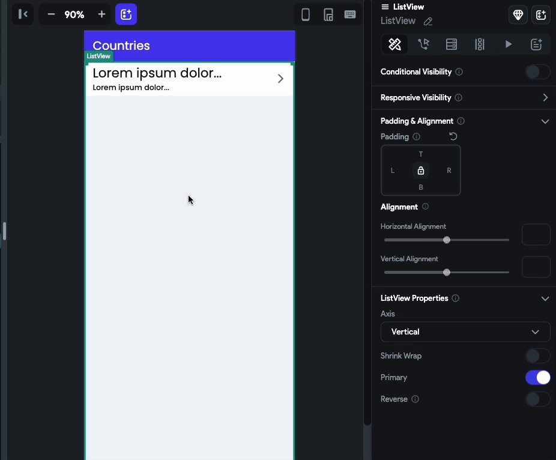Image resolution: width=556 pixels, height=460 pixels.
Task: Open the actions flow tab
Action: [x=423, y=44]
